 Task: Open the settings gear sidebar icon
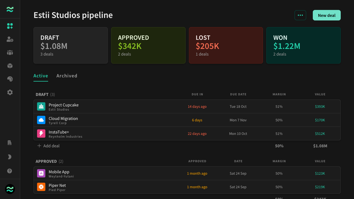[10, 92]
